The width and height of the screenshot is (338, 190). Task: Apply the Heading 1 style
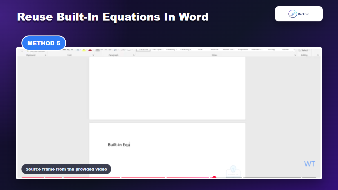172,49
